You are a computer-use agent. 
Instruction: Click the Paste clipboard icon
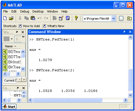33,18
